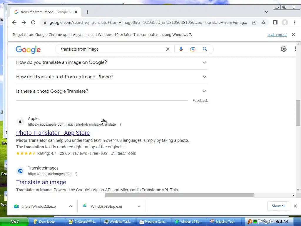301x226 pixels.
Task: Click the address bar URL
Action: coord(148,22)
